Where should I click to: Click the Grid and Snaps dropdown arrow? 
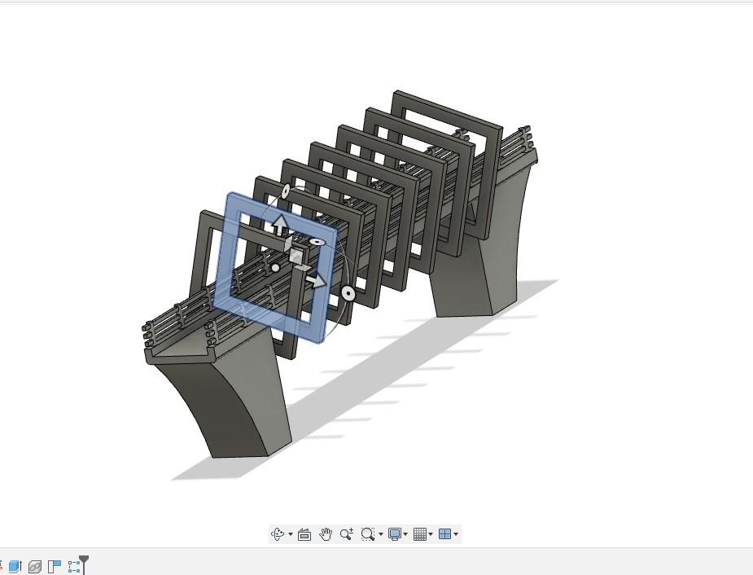[430, 533]
